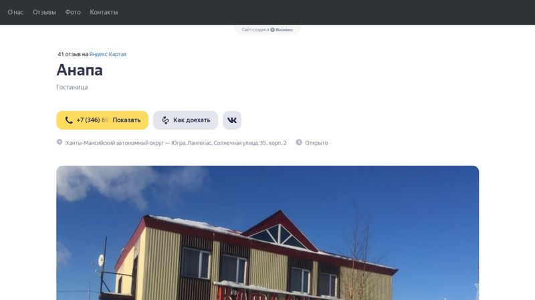The image size is (535, 300).
Task: Click the route icon in Как доехать
Action: (165, 120)
